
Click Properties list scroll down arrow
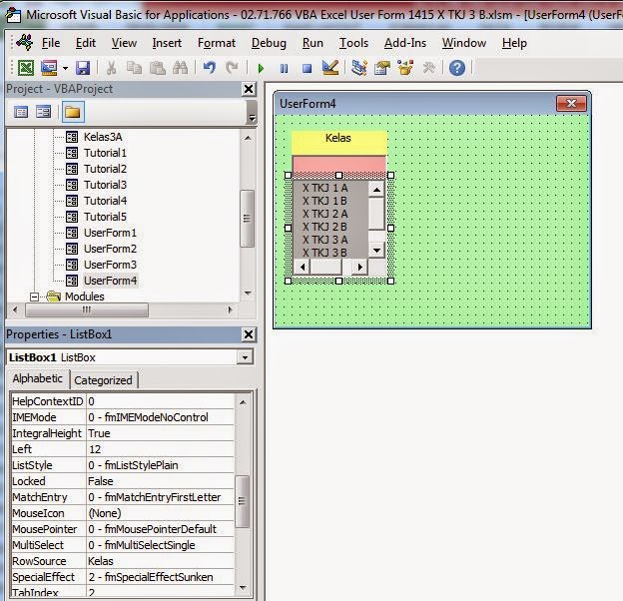244,587
